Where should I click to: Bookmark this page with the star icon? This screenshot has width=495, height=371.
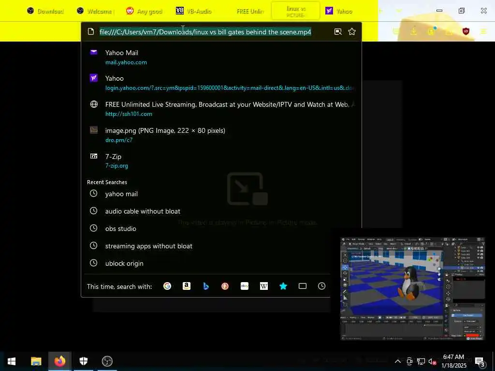click(352, 31)
